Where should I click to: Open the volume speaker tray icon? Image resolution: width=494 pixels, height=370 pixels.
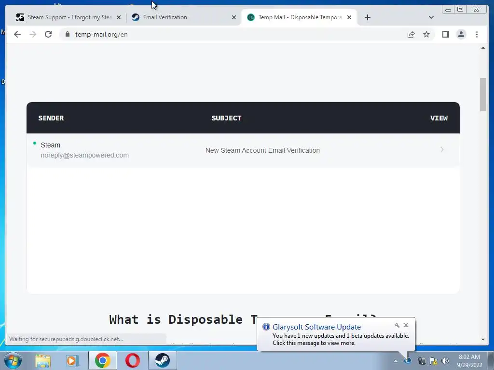pos(445,361)
